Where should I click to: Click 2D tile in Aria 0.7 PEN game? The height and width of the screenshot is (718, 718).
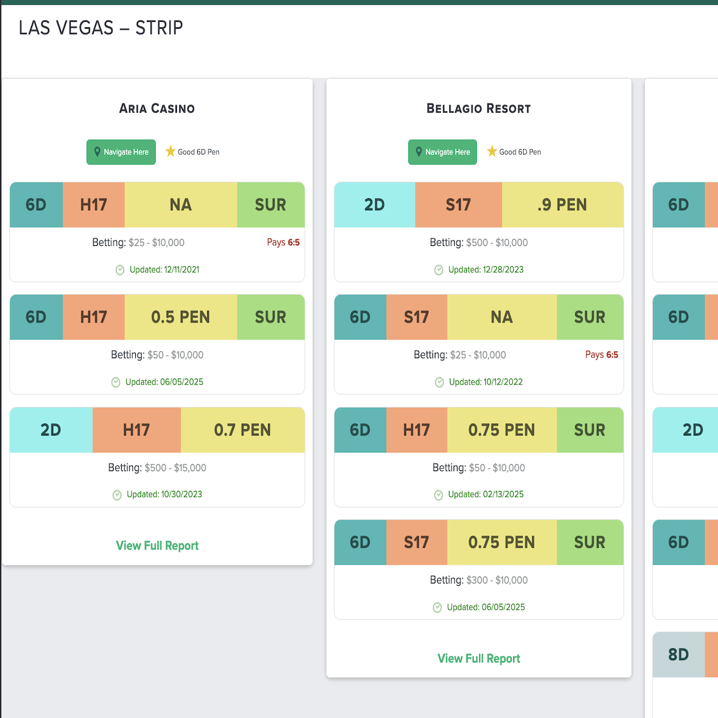(x=51, y=430)
